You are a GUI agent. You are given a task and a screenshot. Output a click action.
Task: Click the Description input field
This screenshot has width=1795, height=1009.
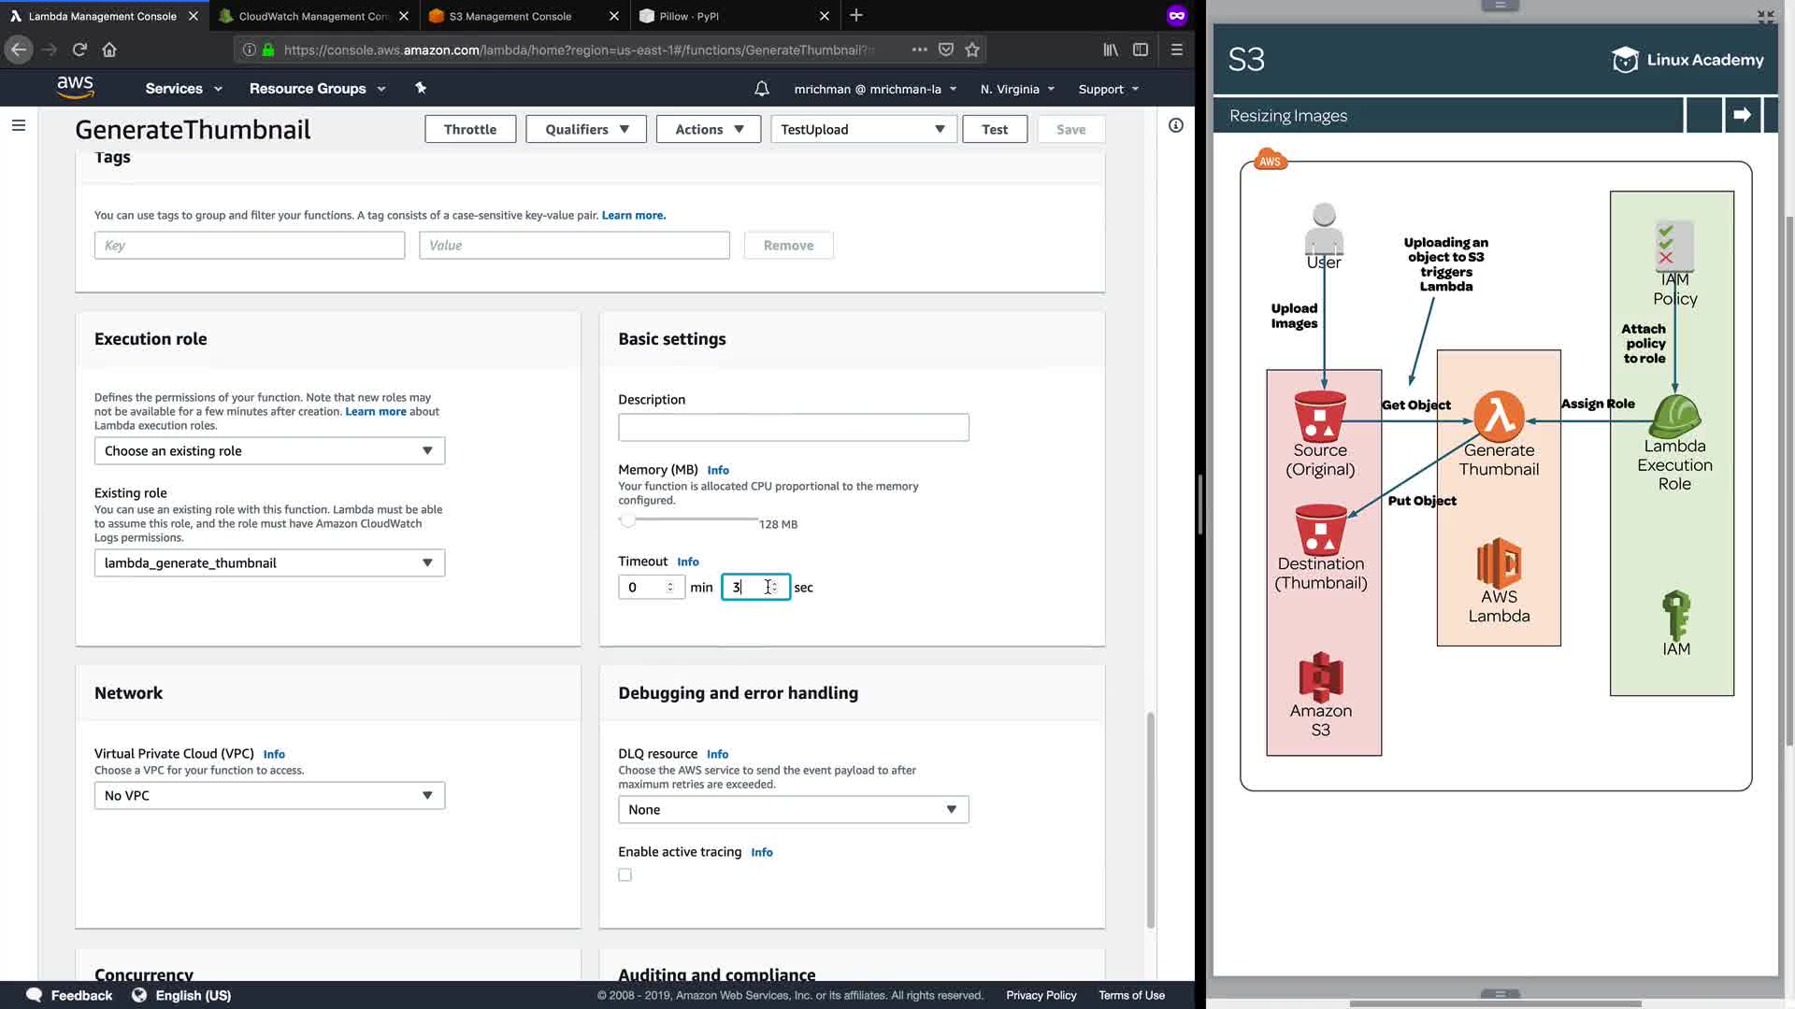(x=793, y=428)
